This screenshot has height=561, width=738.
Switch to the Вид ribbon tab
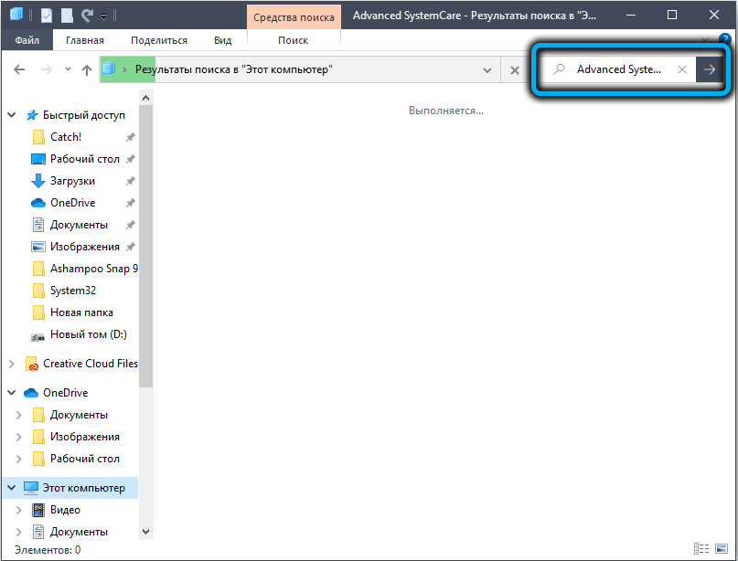click(x=222, y=40)
